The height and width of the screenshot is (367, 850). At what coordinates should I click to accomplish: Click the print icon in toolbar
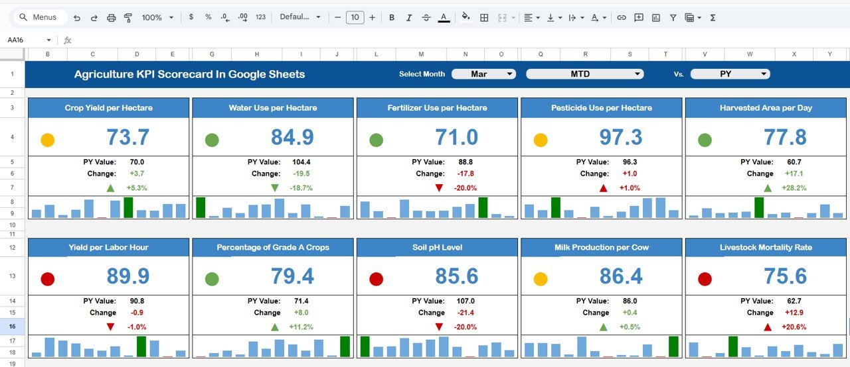112,17
